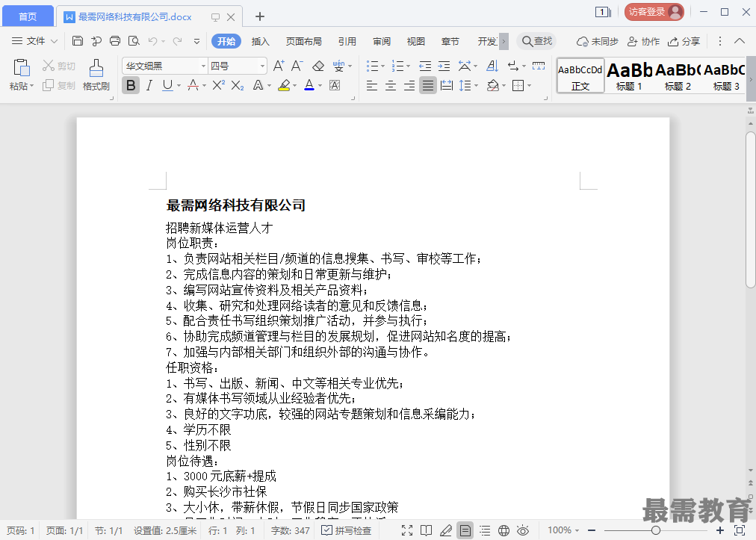Align text left

click(372, 85)
